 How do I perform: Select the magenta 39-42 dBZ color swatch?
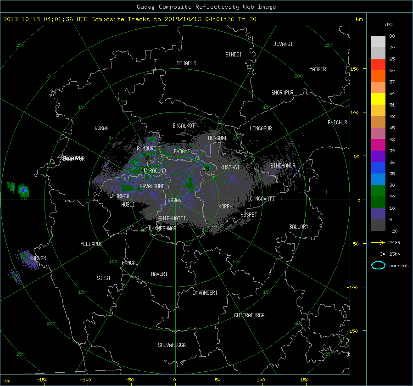click(378, 145)
